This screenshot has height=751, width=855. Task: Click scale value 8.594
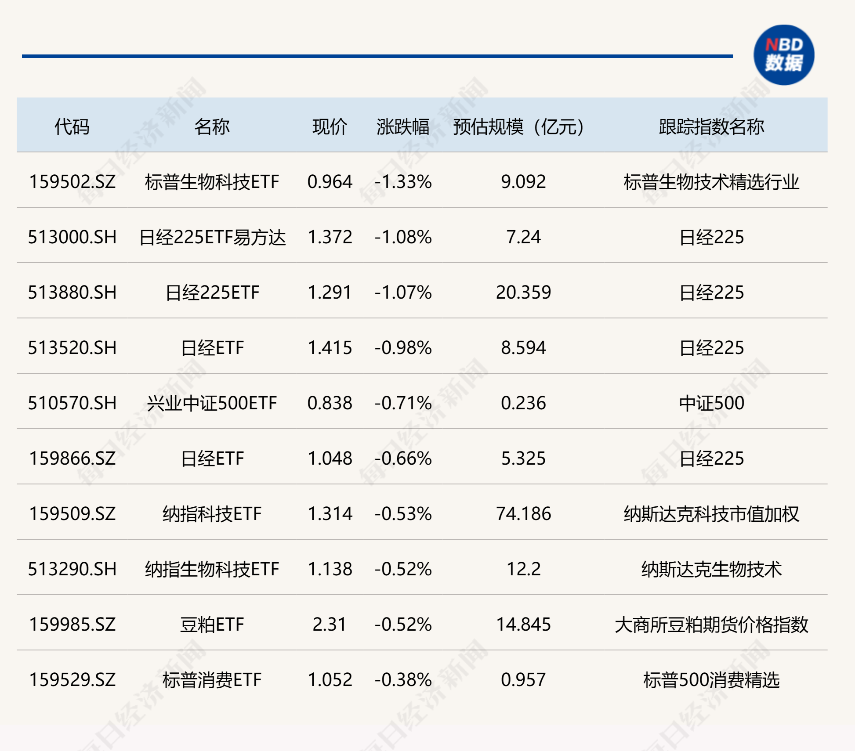pyautogui.click(x=523, y=348)
